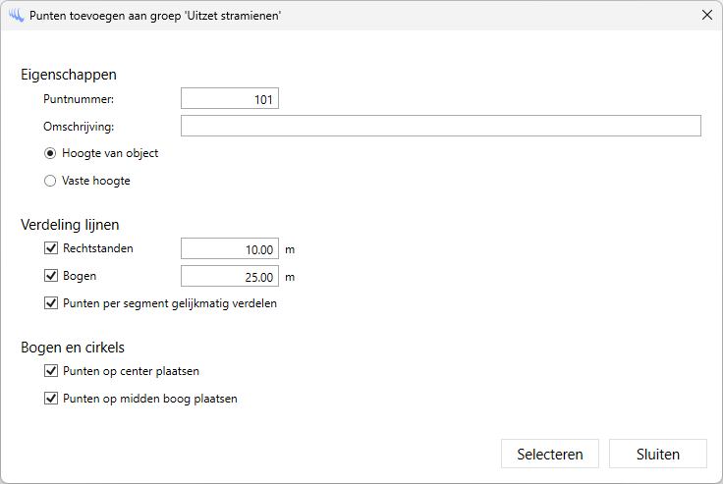This screenshot has height=484, width=723.
Task: Click the 'Bogen en cirkels' section heading
Action: (73, 348)
